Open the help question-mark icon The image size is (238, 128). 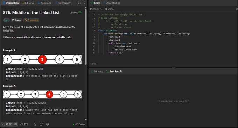point(48,124)
